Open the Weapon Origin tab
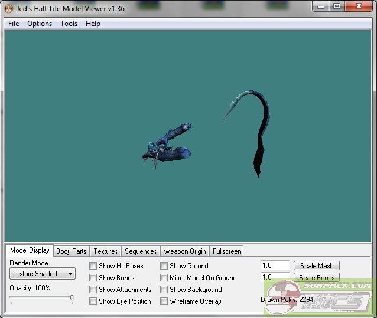Screen dimensions: 377x318 click(x=184, y=251)
